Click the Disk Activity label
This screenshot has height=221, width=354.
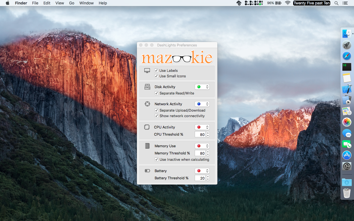point(165,87)
